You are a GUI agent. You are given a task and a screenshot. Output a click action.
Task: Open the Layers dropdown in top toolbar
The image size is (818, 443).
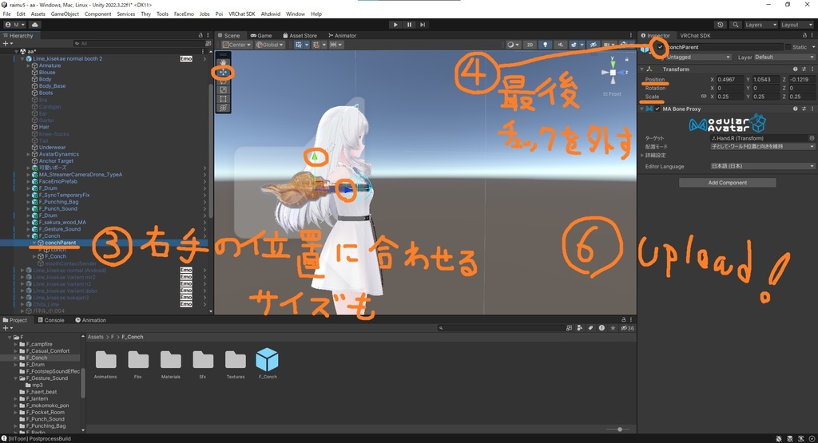(x=760, y=25)
